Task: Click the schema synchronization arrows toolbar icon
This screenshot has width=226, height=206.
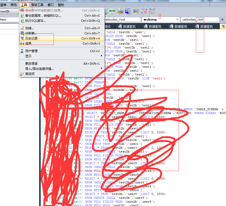Action: click(x=112, y=11)
